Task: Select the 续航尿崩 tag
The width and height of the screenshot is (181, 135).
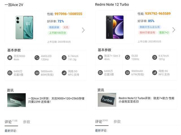Action: coord(54,27)
